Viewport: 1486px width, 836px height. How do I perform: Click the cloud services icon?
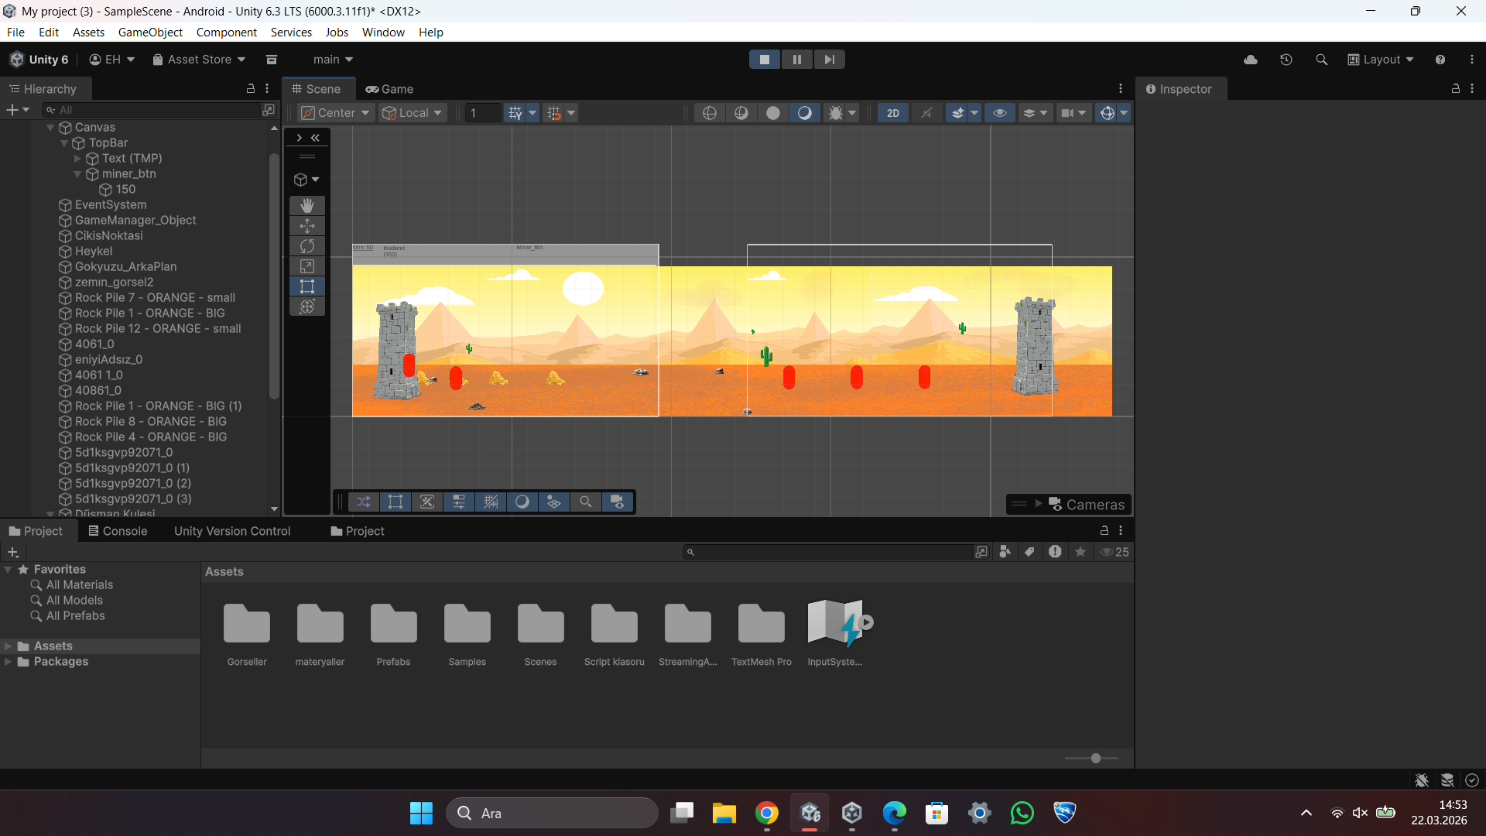[1251, 60]
